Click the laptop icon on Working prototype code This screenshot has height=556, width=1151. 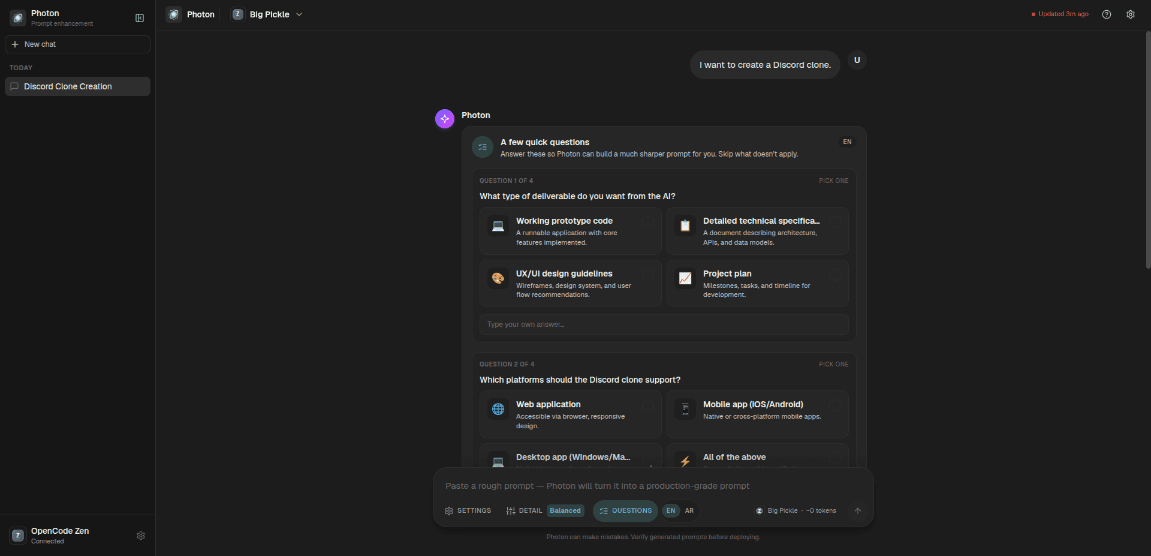point(498,226)
